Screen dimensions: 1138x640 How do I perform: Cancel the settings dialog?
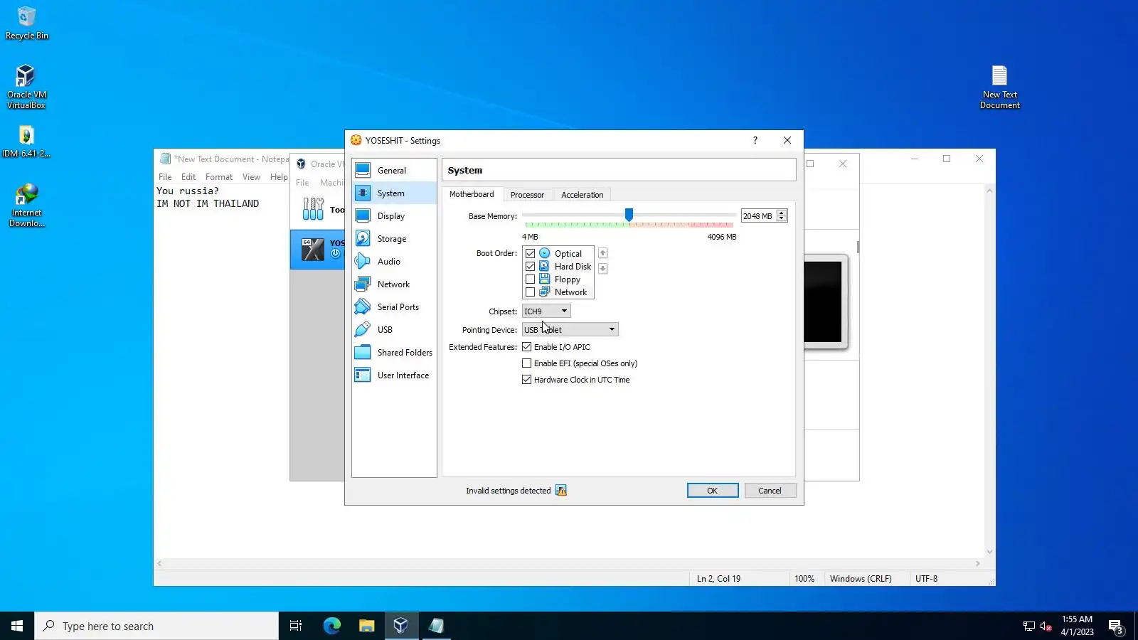pyautogui.click(x=770, y=491)
